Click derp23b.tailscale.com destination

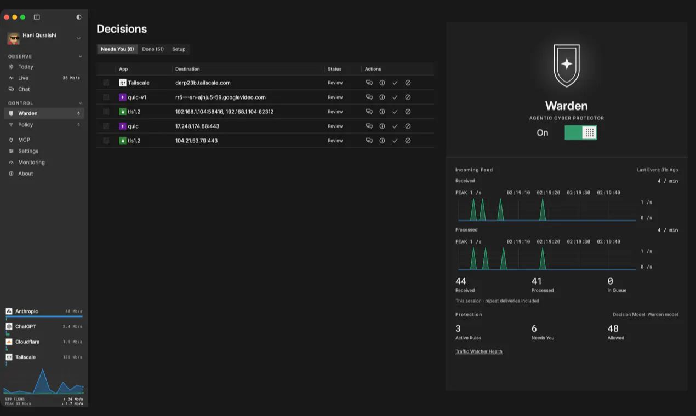pyautogui.click(x=203, y=83)
